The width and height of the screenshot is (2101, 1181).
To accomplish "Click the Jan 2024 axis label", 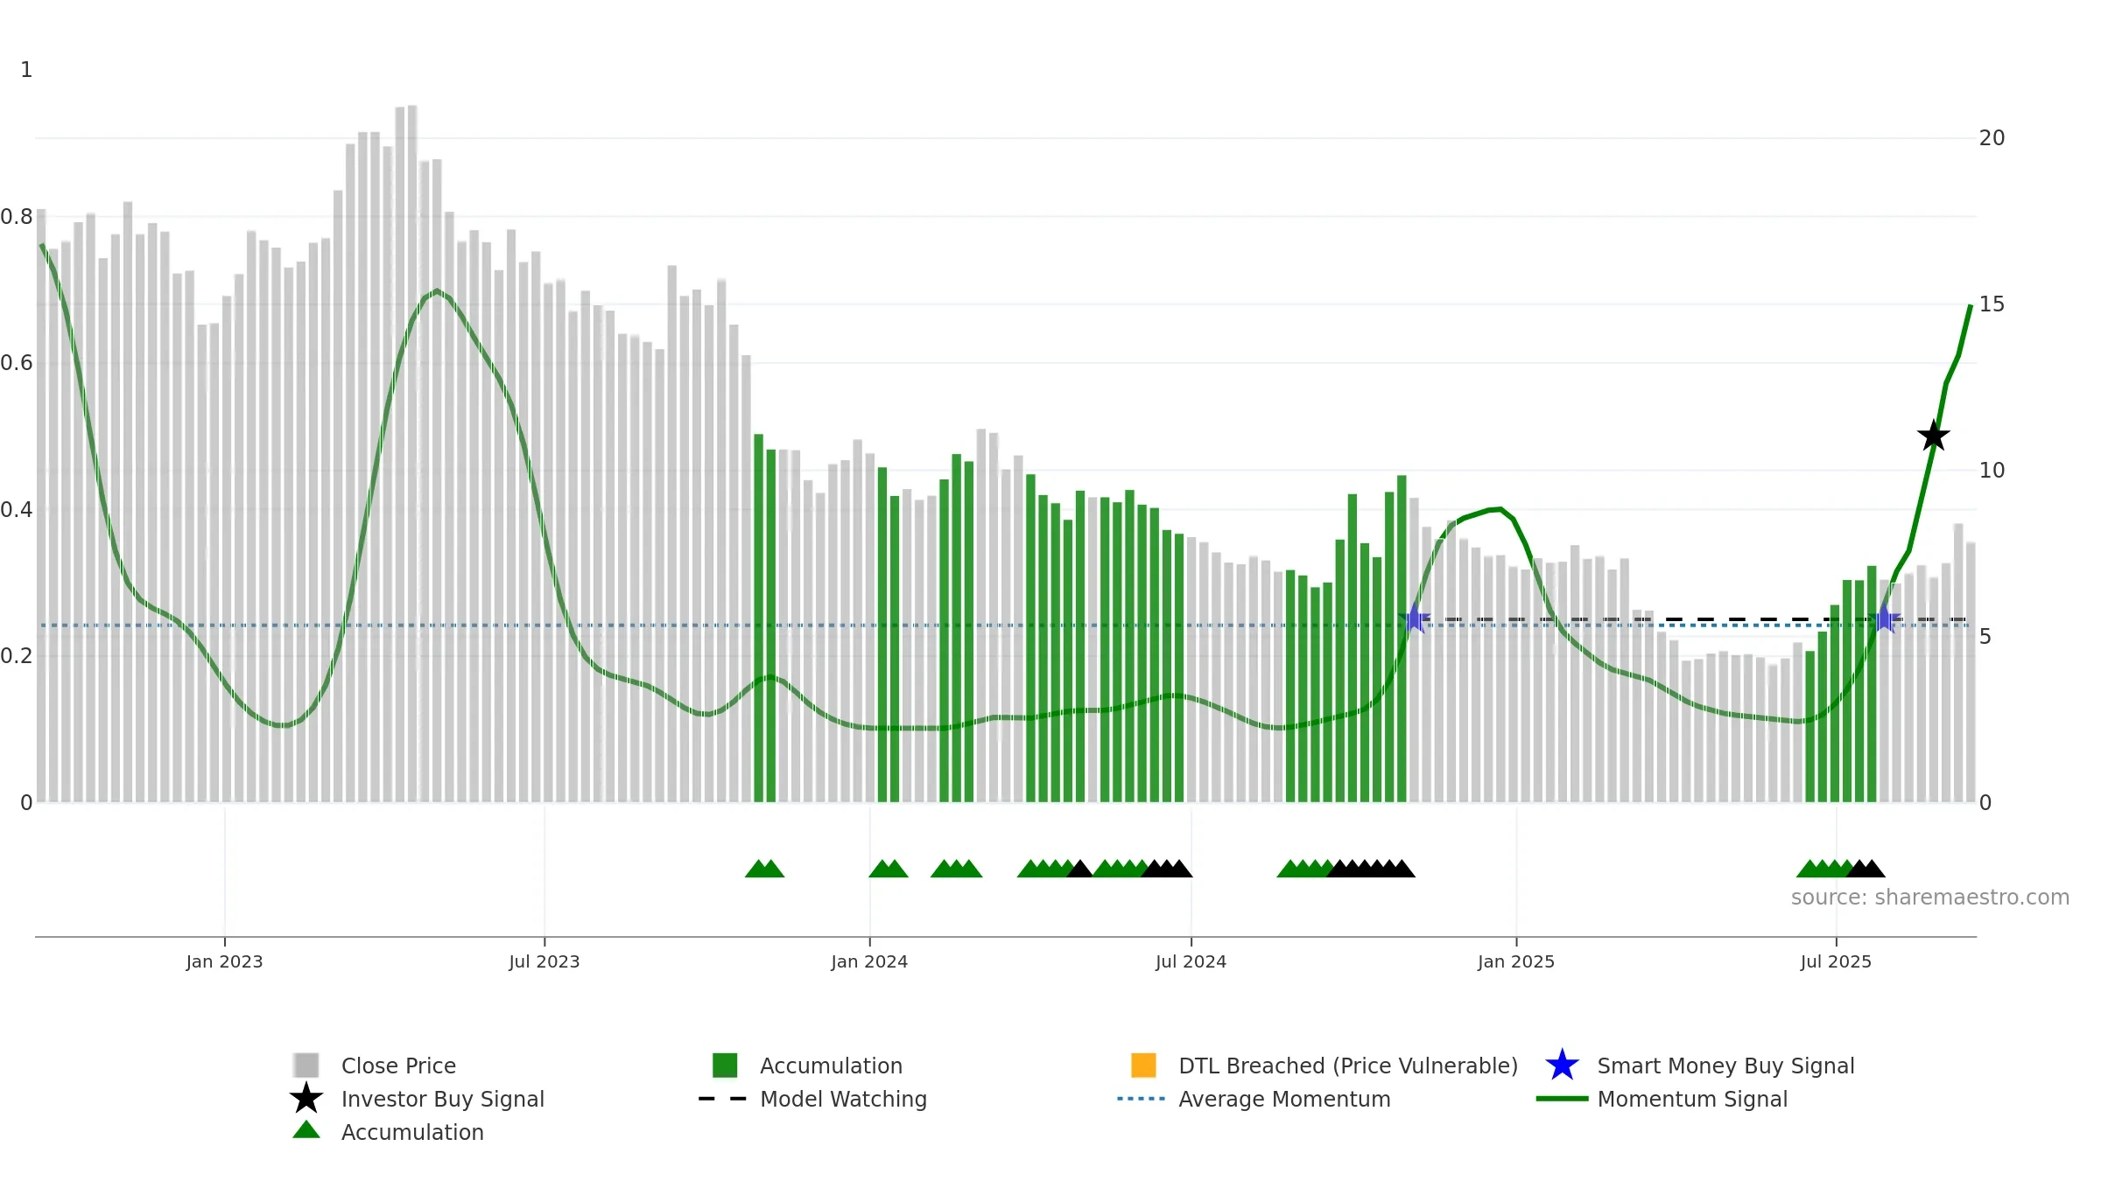I will [869, 961].
